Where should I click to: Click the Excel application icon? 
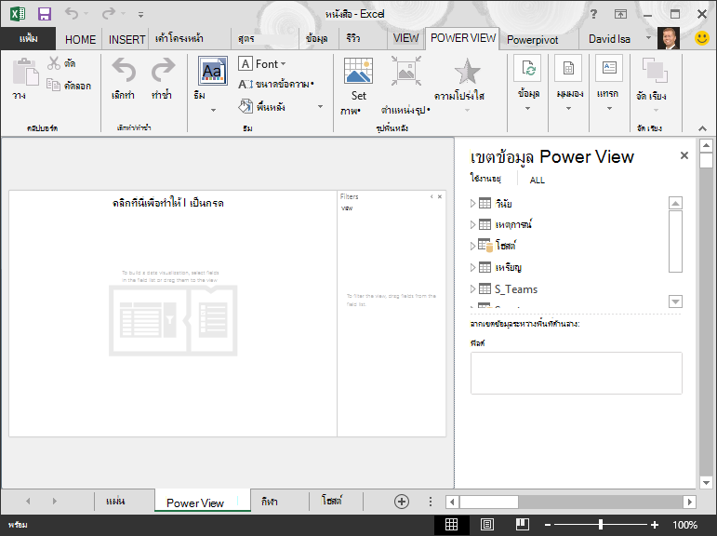[18, 14]
